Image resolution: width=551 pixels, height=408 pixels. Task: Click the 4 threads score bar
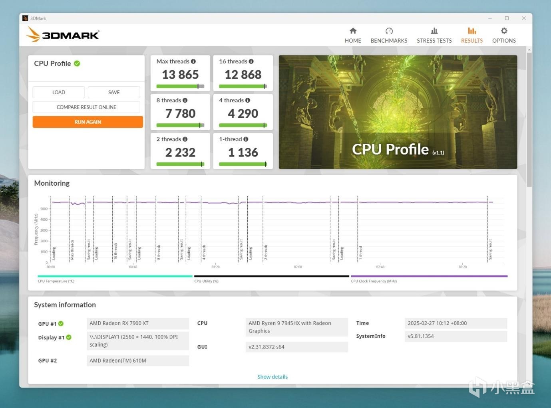pyautogui.click(x=243, y=125)
